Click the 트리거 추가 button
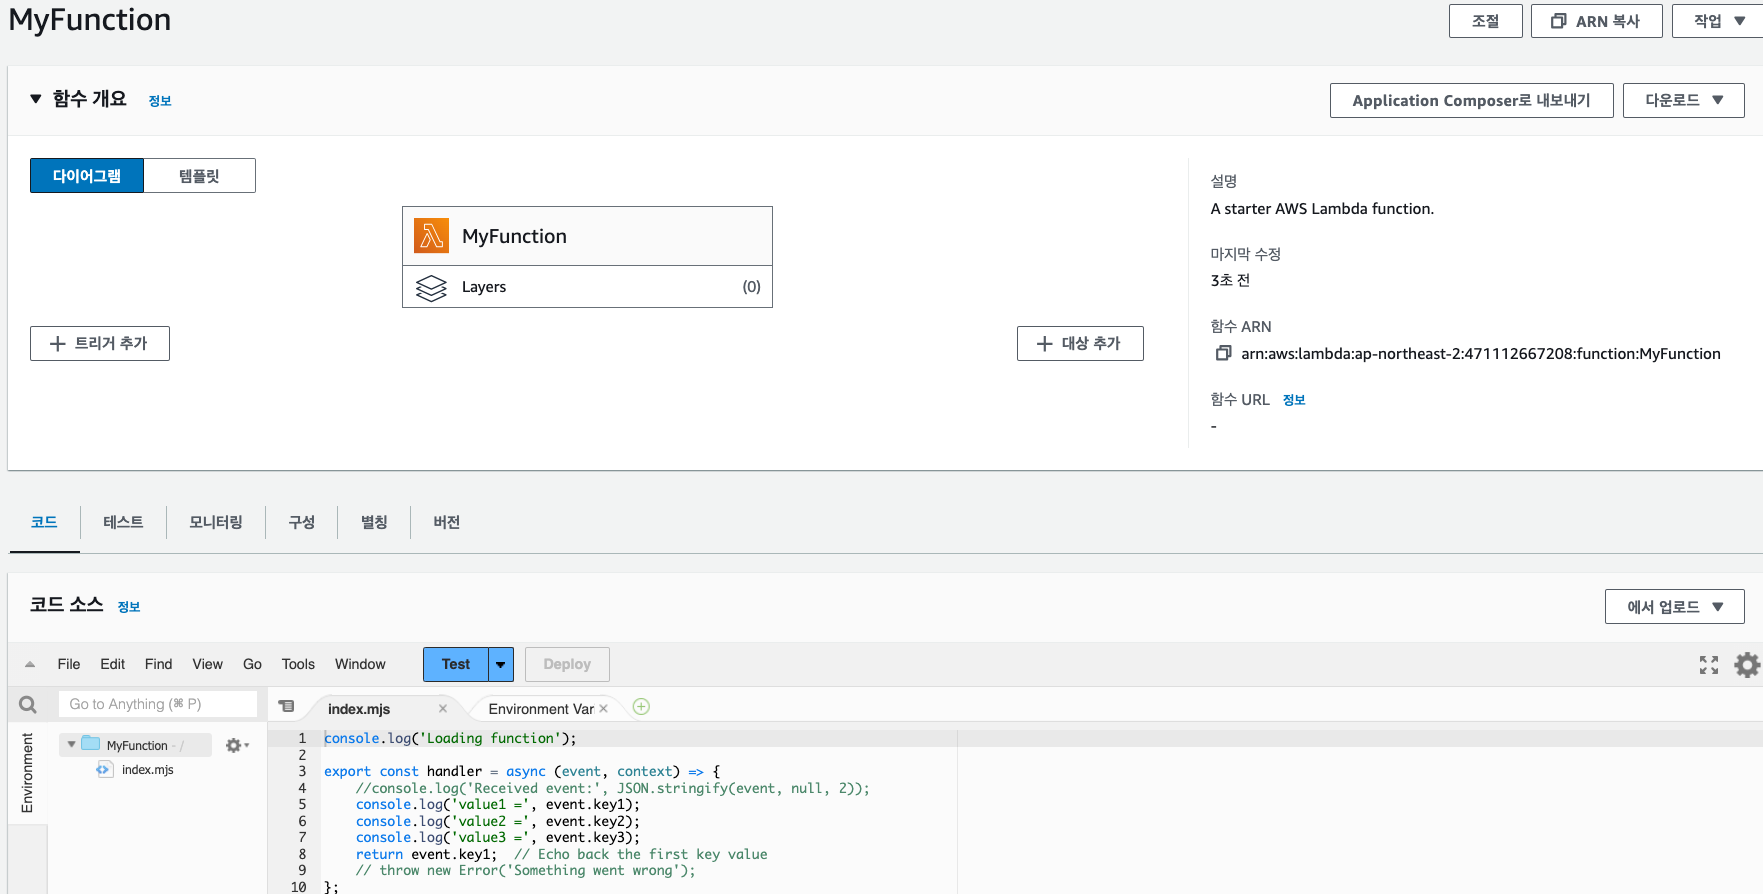The image size is (1763, 894). tap(100, 343)
